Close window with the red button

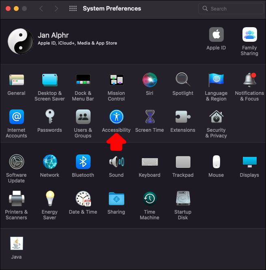[8, 9]
